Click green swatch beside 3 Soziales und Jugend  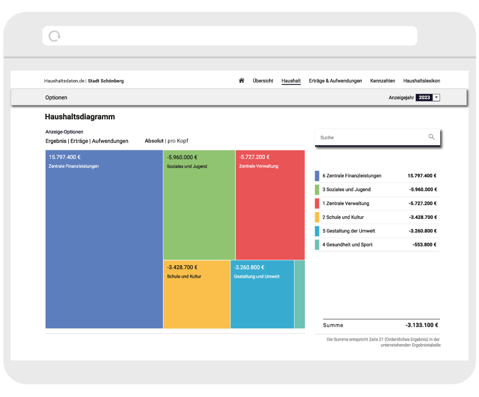pos(317,190)
